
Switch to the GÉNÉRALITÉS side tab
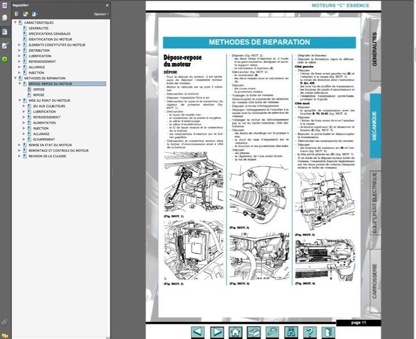click(x=375, y=50)
